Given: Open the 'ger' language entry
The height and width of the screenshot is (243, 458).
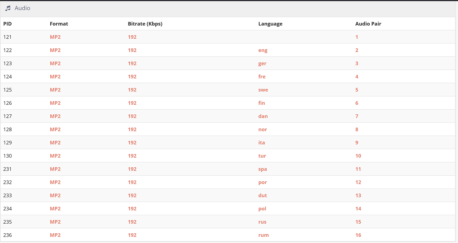Looking at the screenshot, I should coord(262,63).
